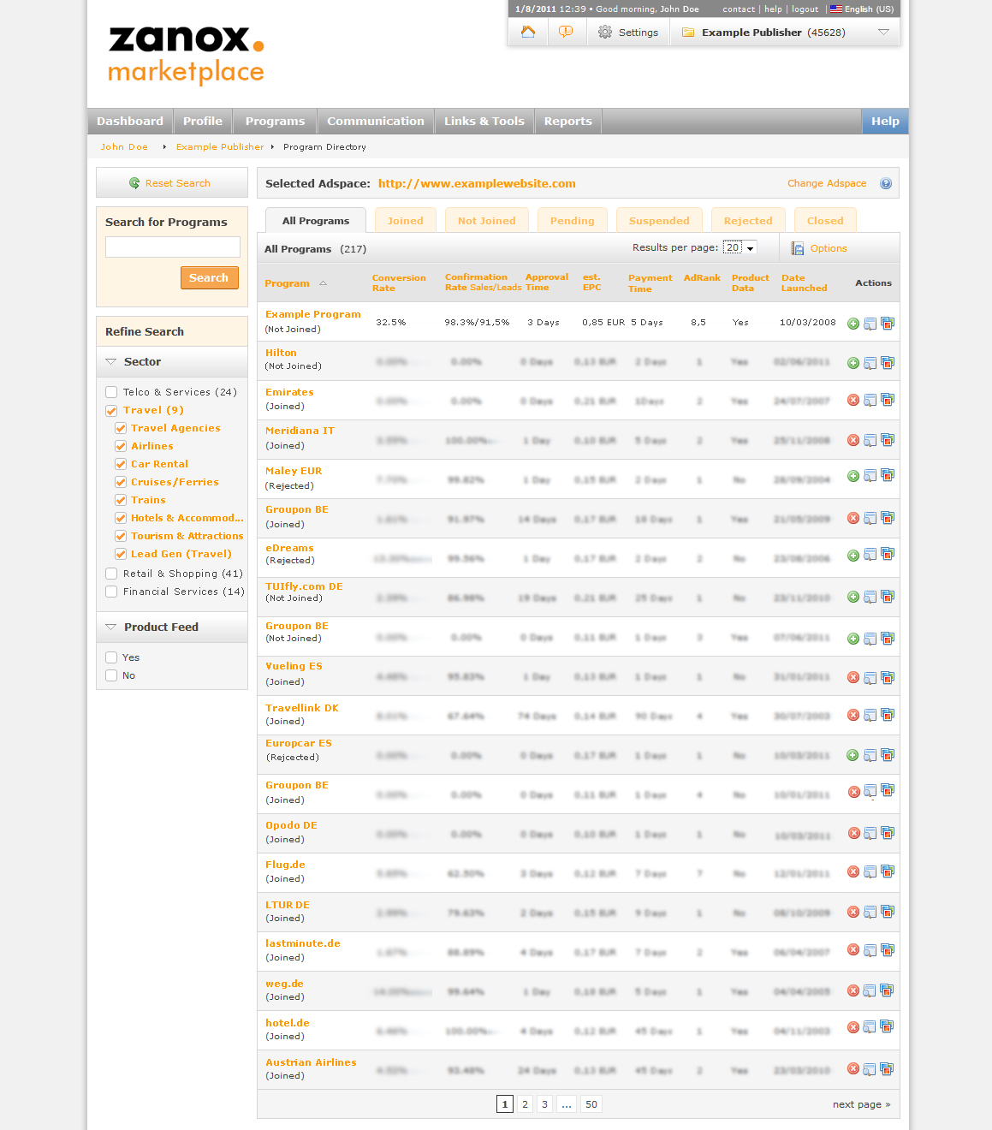Image resolution: width=992 pixels, height=1130 pixels.
Task: Open ad media icon for Hilton
Action: 888,363
